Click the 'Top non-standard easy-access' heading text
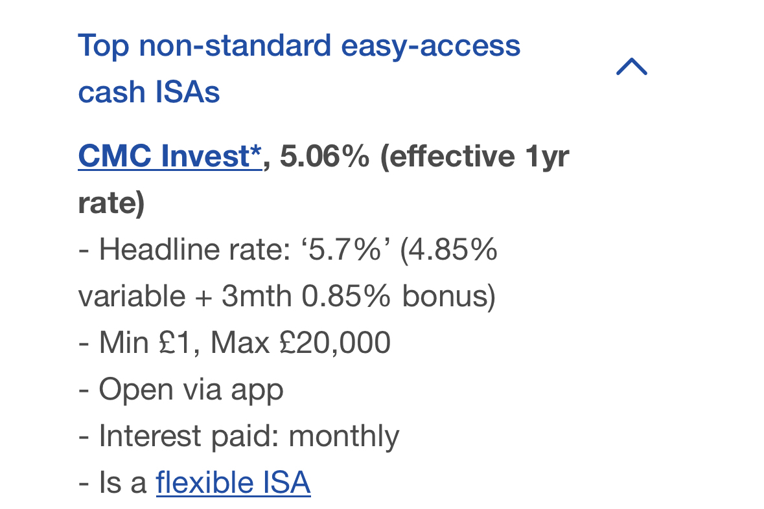 (x=299, y=46)
